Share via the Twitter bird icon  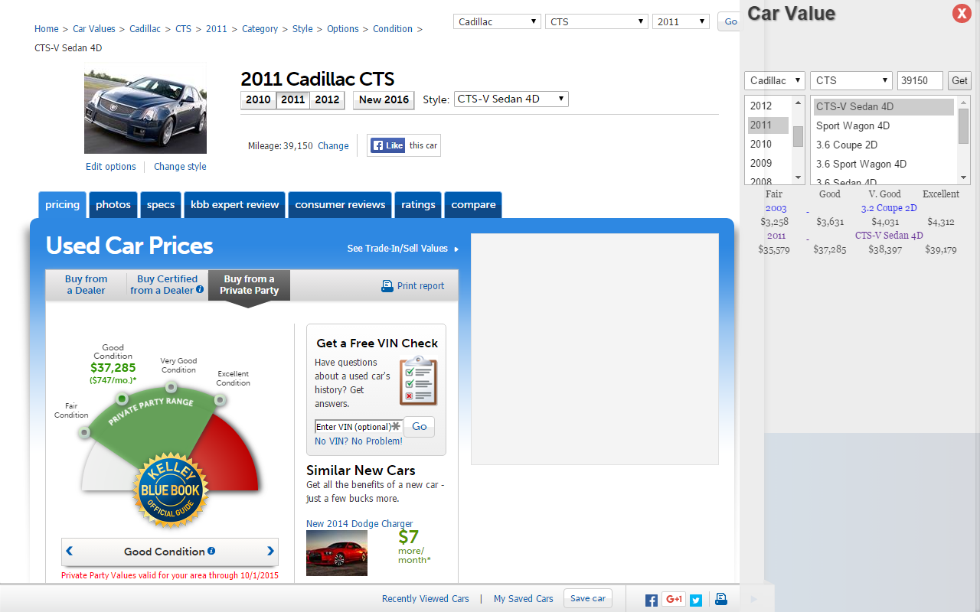click(696, 598)
